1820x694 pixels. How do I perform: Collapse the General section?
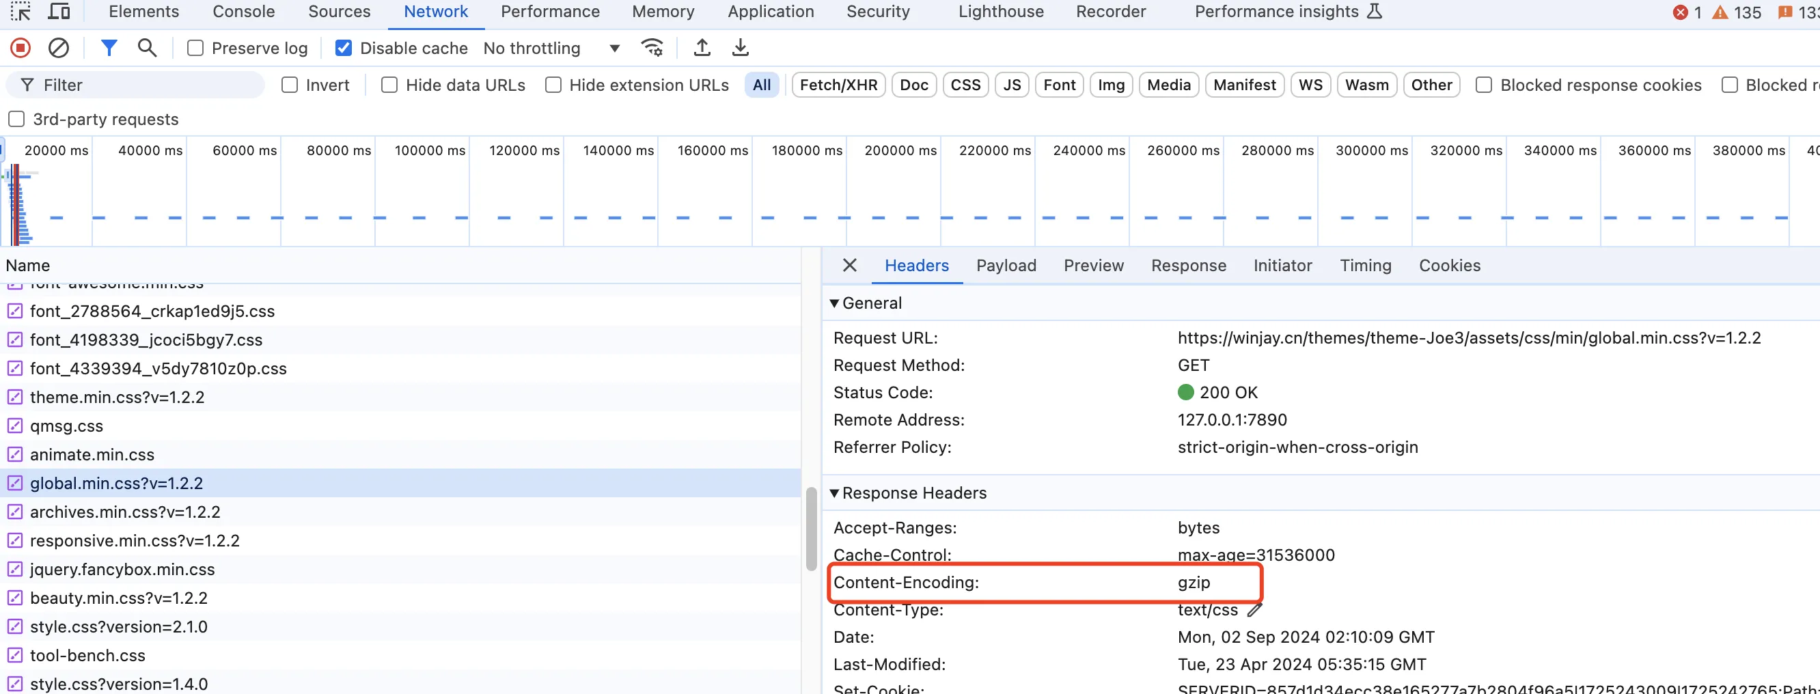[x=834, y=303]
